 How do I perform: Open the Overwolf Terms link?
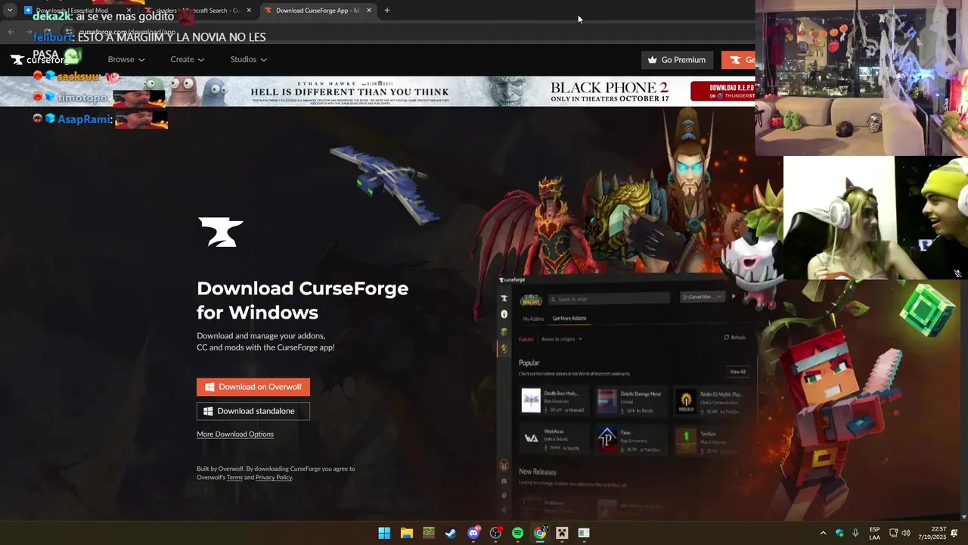(x=234, y=478)
